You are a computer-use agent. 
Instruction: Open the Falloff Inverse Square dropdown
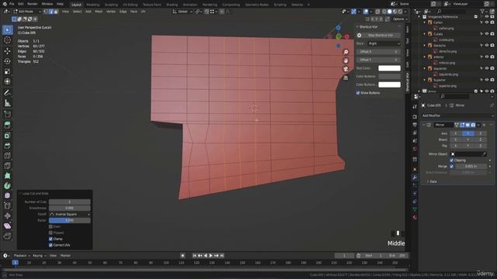pos(69,215)
